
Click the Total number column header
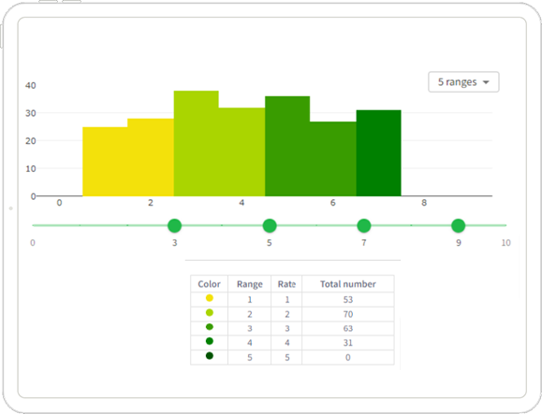coord(347,284)
